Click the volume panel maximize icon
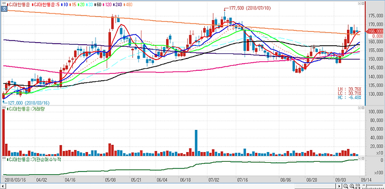385x189 pixels. [359, 108]
